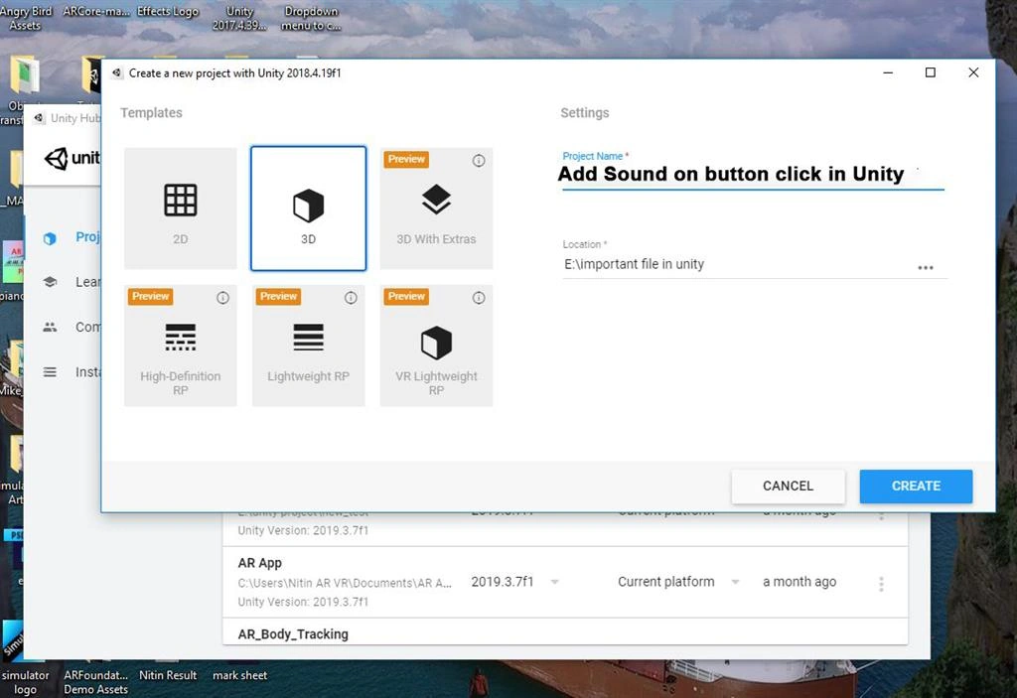Pick the High-Definition RP template
Viewport: 1017px width, 698px height.
click(x=181, y=346)
